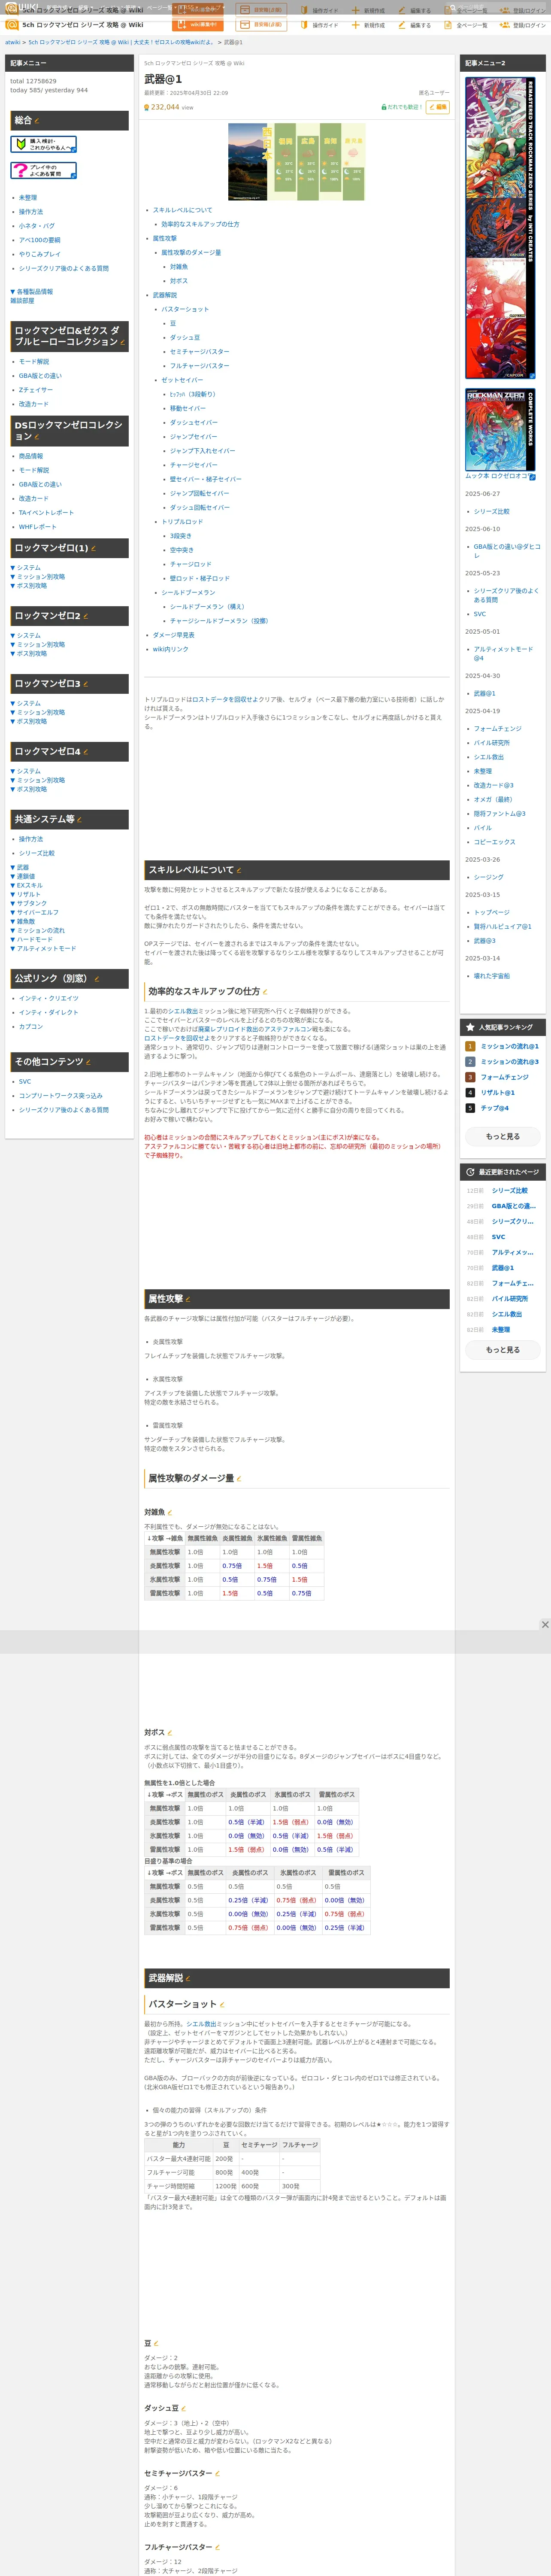551x2576 pixels.
Task: Click edit pencil beside その他コンテンツ heading
Action: pos(89,1062)
